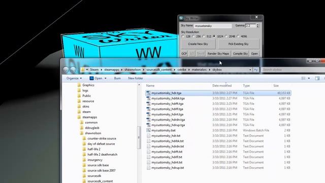Click the Explorer Back navigation button
325x183 pixels.
pos(66,70)
